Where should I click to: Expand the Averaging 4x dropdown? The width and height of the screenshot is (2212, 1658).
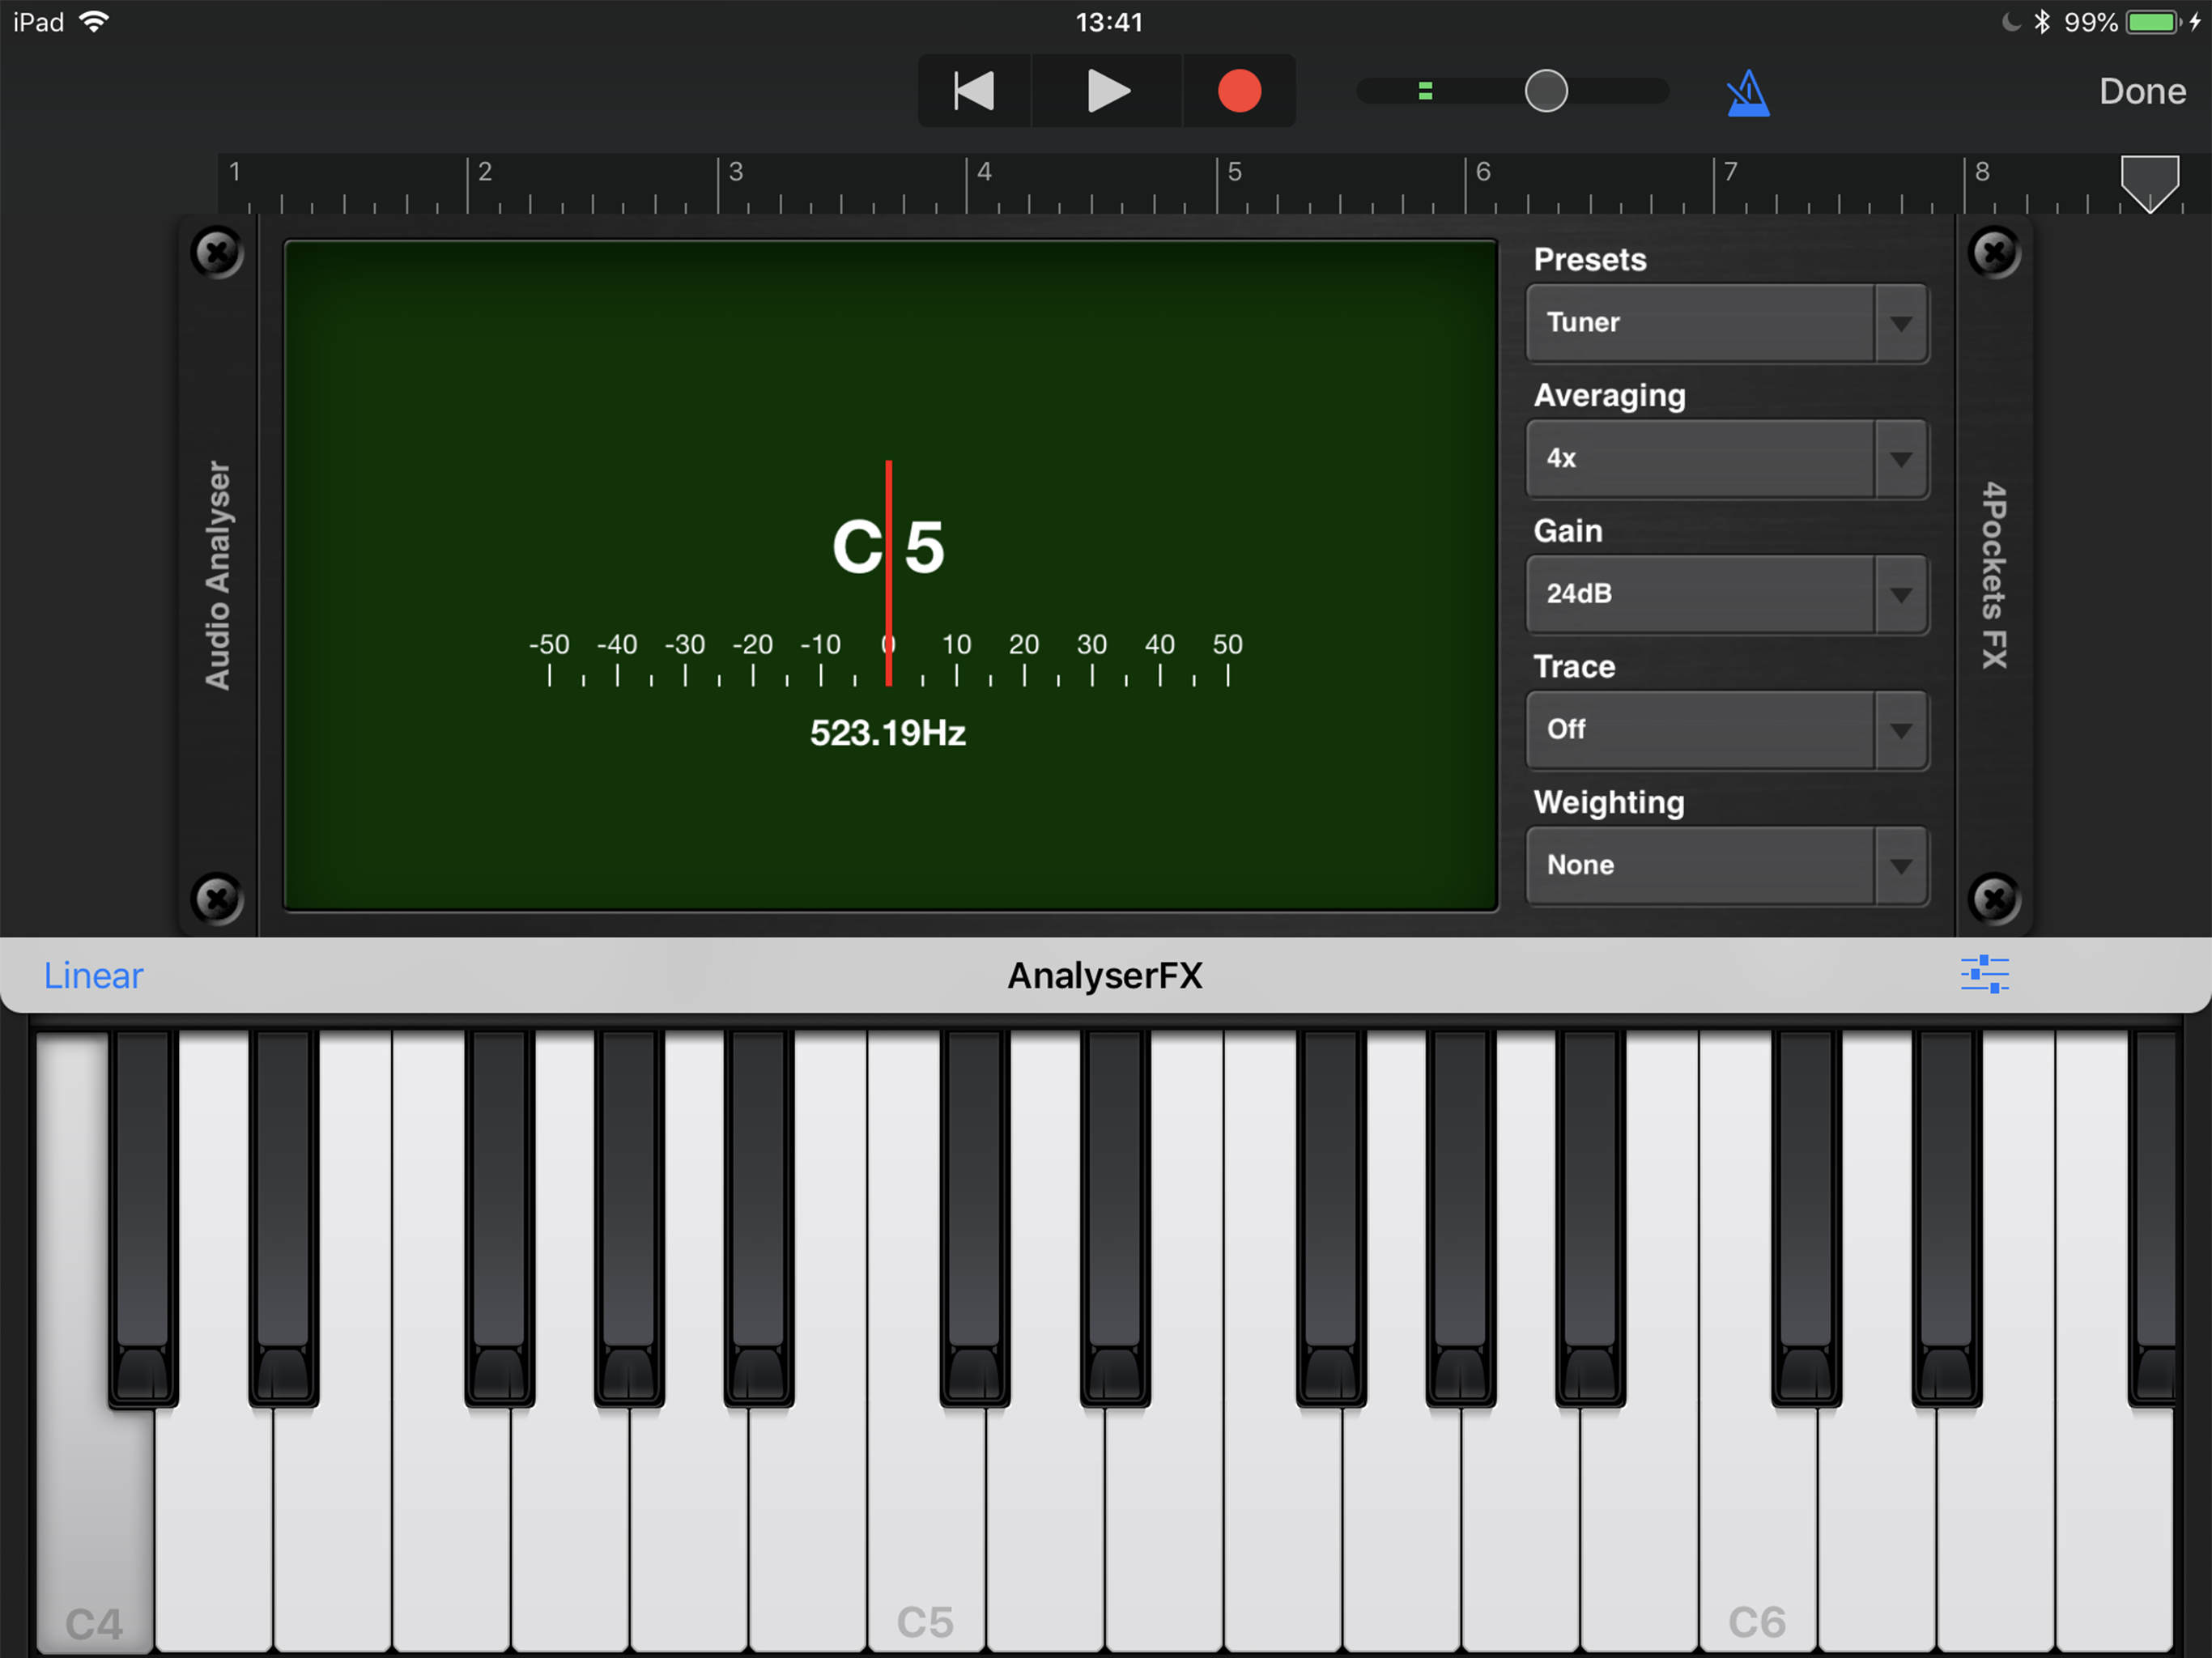pyautogui.click(x=1726, y=459)
